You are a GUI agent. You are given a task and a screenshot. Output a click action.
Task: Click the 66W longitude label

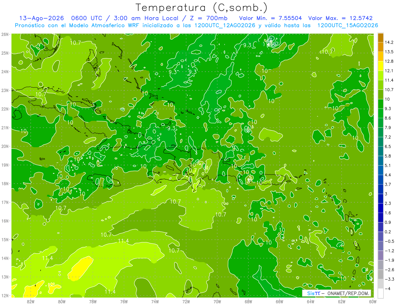(280, 301)
